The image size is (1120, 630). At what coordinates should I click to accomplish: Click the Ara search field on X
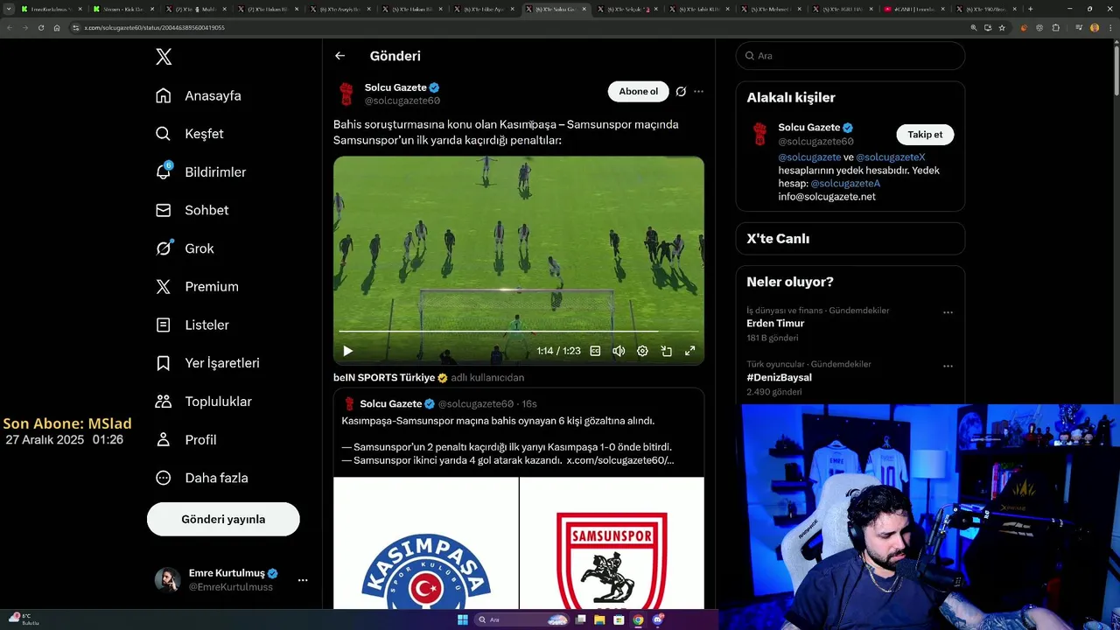click(850, 55)
